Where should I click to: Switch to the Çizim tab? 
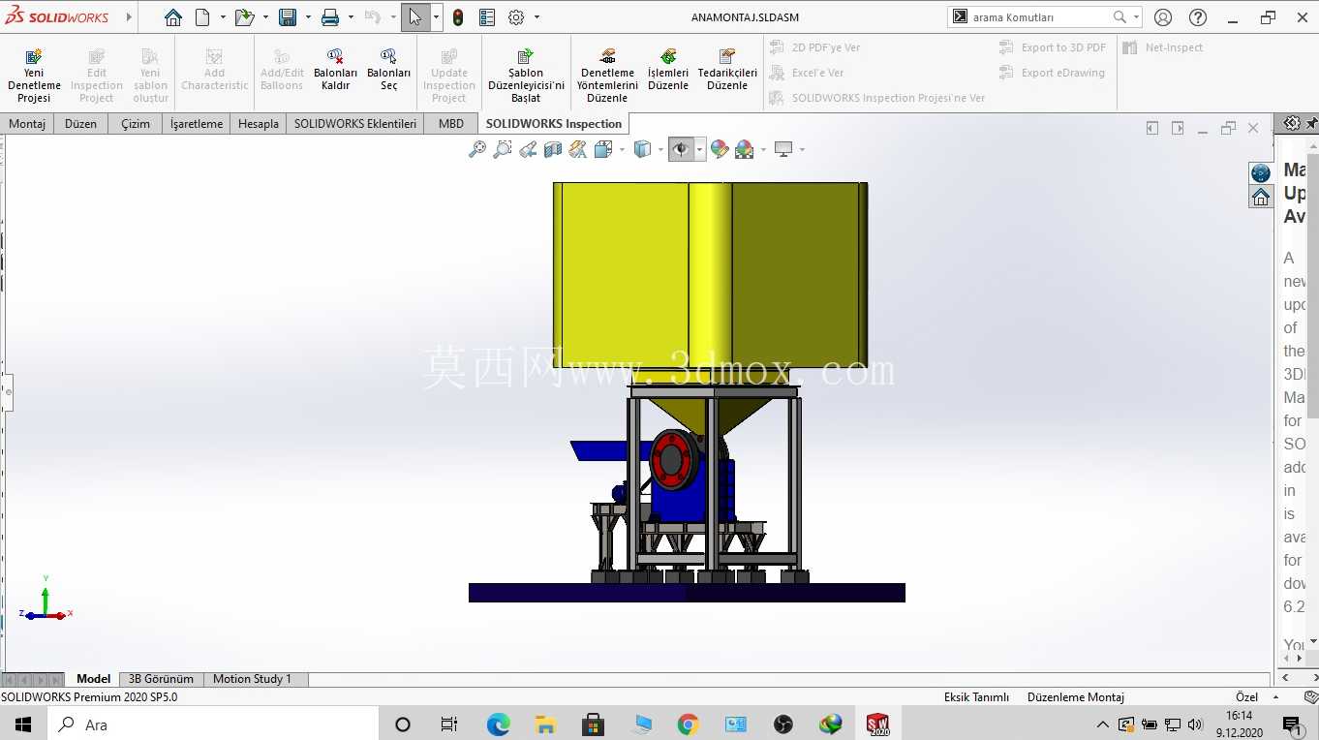coord(136,124)
